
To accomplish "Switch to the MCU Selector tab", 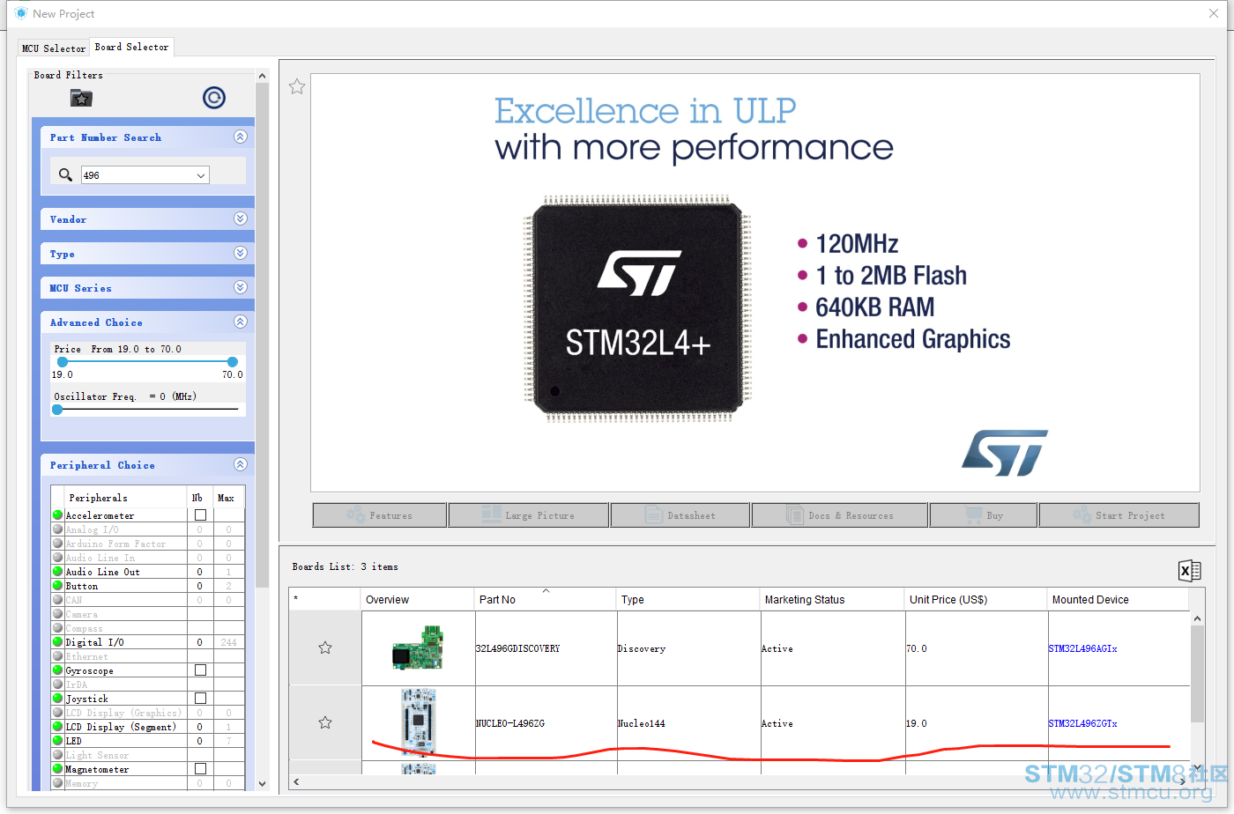I will (x=54, y=48).
